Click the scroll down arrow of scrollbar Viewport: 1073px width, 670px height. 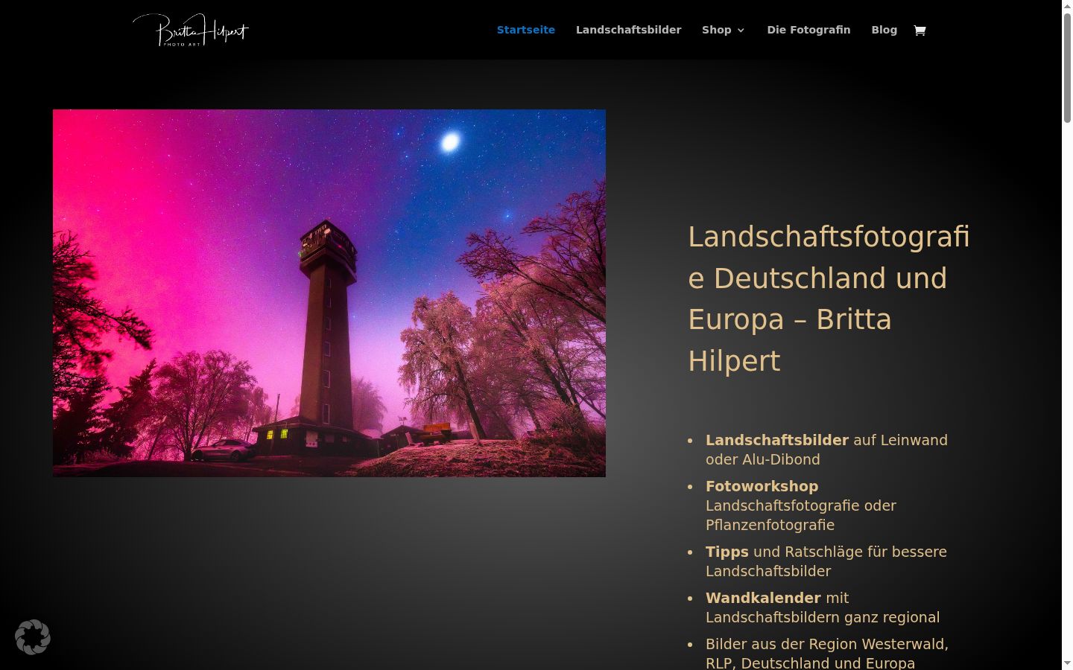tap(1067, 663)
